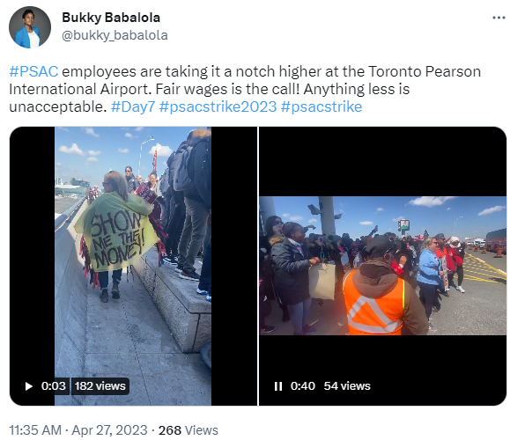This screenshot has width=510, height=440.
Task: Click the tweet body text
Action: pos(245,89)
